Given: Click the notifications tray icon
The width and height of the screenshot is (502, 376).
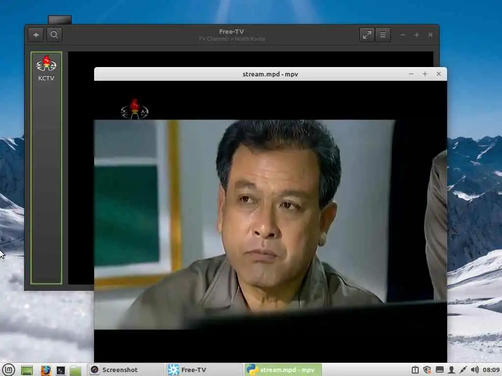Looking at the screenshot, I should tap(415, 370).
